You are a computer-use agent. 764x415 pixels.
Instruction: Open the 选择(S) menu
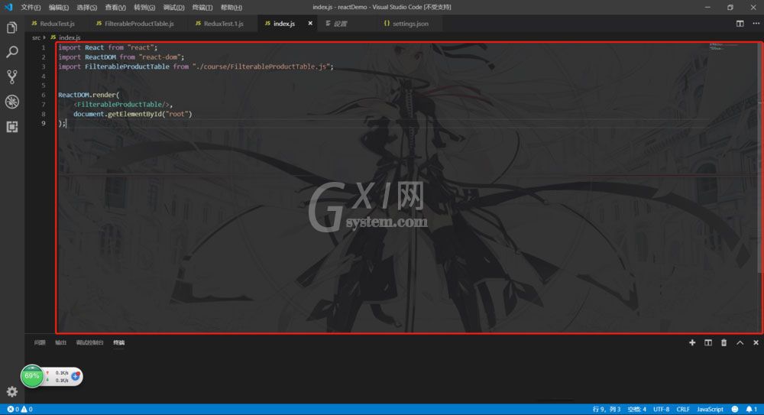click(x=87, y=8)
